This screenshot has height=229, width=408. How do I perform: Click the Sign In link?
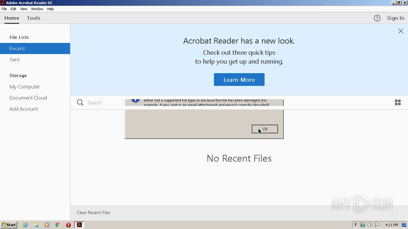[396, 18]
